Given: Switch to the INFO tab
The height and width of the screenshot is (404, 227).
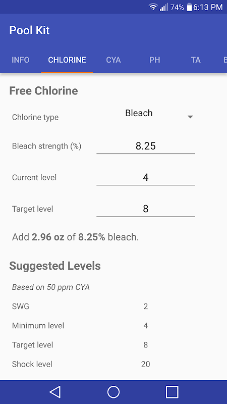Looking at the screenshot, I should tap(21, 60).
